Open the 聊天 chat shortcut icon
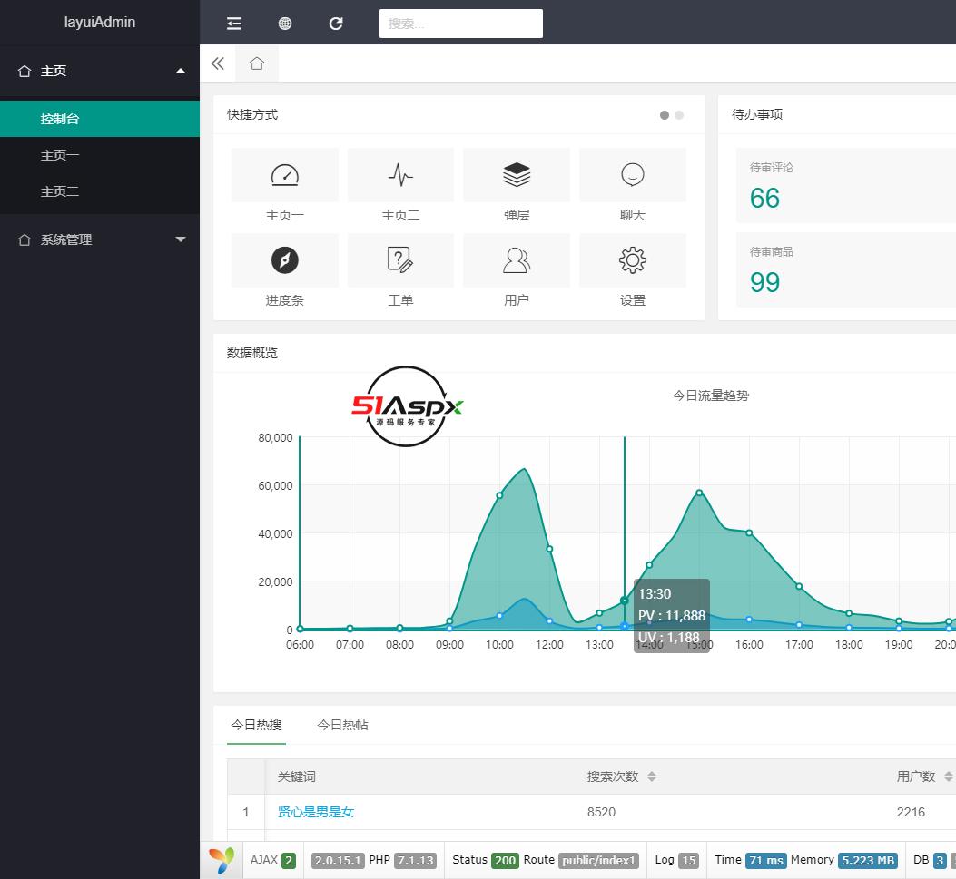 pos(633,175)
